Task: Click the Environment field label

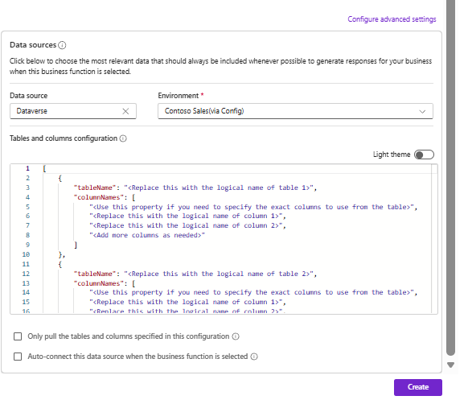Action: pos(179,96)
